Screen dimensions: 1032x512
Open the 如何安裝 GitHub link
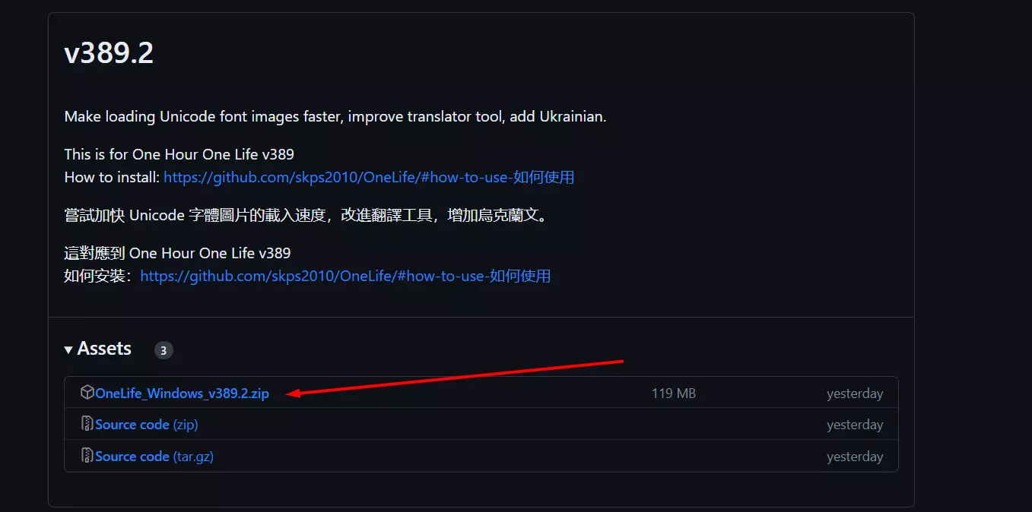coord(345,276)
